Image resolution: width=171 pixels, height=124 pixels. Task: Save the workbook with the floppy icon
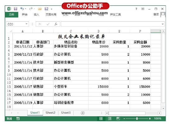tap(16, 9)
